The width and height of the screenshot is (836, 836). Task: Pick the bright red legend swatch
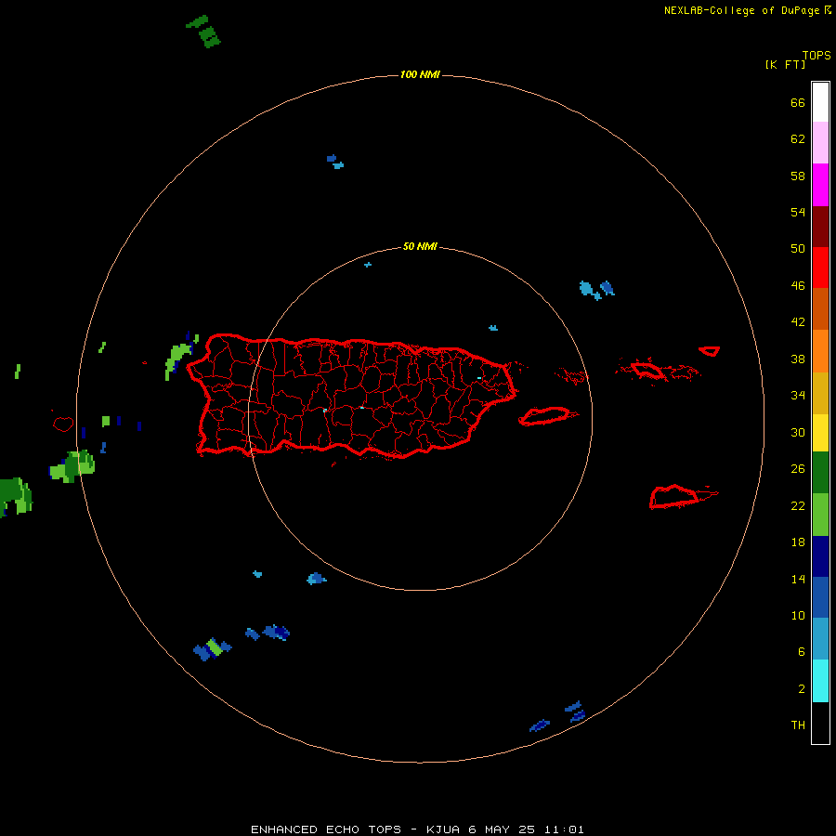point(820,268)
